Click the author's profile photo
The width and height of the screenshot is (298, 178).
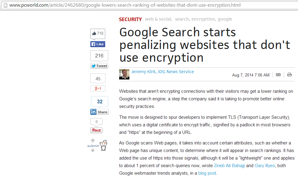point(124,74)
